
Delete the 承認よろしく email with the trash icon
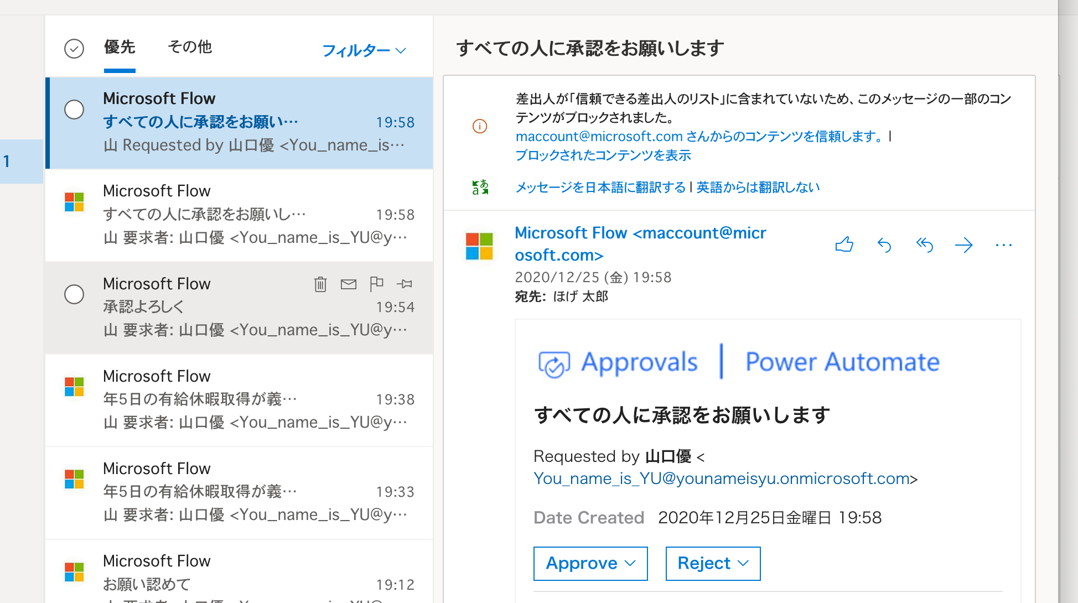pyautogui.click(x=320, y=284)
